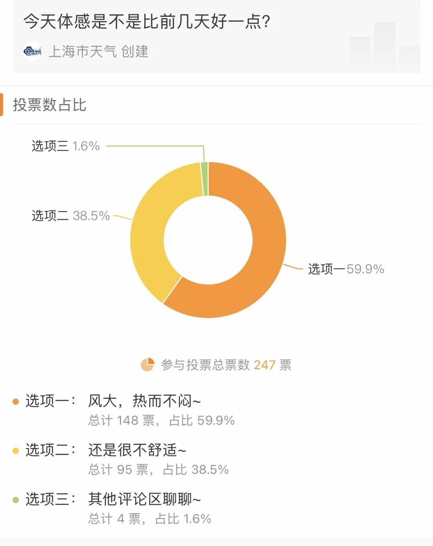Click the faded bar chart graphic in header
Viewport: 433px width, 546px height.
tap(384, 45)
